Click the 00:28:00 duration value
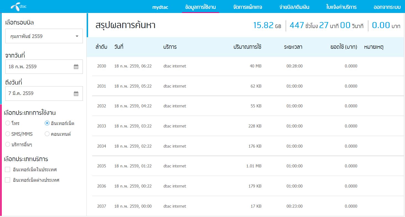The image size is (405, 217). pyautogui.click(x=295, y=66)
